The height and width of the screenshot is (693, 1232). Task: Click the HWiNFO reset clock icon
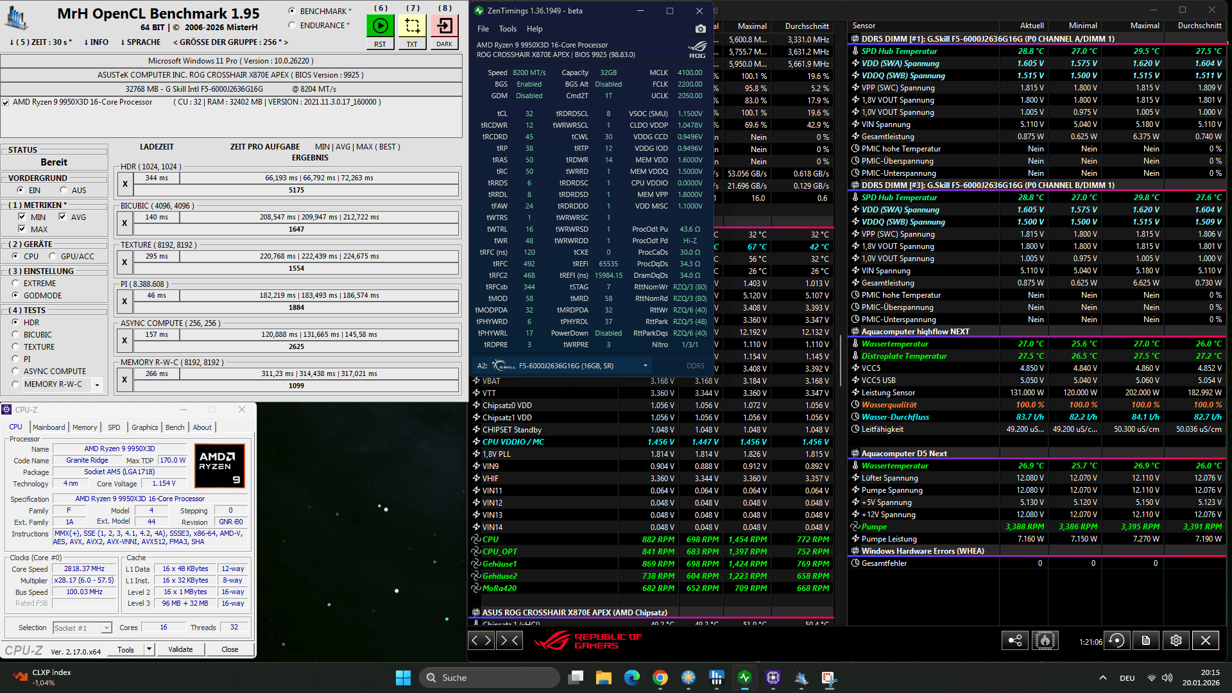[x=1116, y=640]
